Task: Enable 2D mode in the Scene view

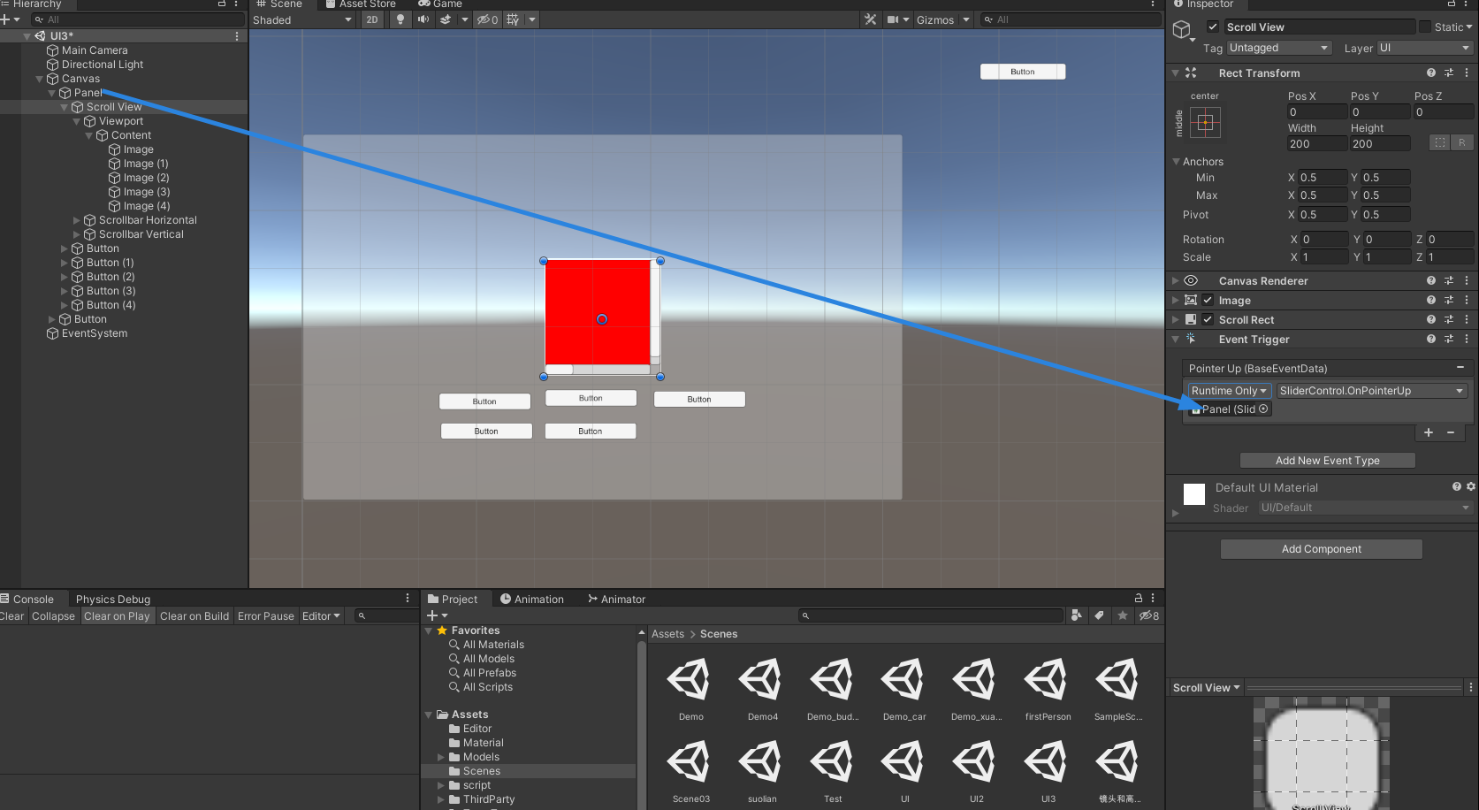Action: point(372,19)
